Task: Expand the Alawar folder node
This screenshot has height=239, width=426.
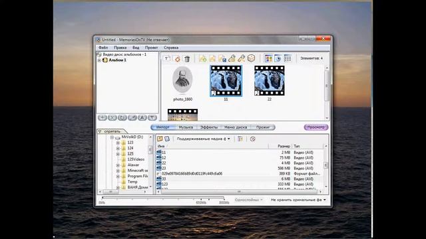Action: (x=118, y=165)
